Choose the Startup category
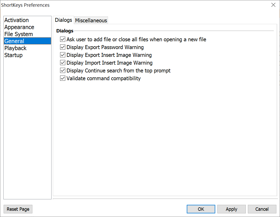Screen dimensions: 280x217 (13, 55)
